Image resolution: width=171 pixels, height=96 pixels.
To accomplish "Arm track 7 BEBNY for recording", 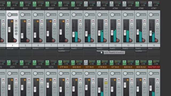I will pyautogui.click(x=53, y=41).
